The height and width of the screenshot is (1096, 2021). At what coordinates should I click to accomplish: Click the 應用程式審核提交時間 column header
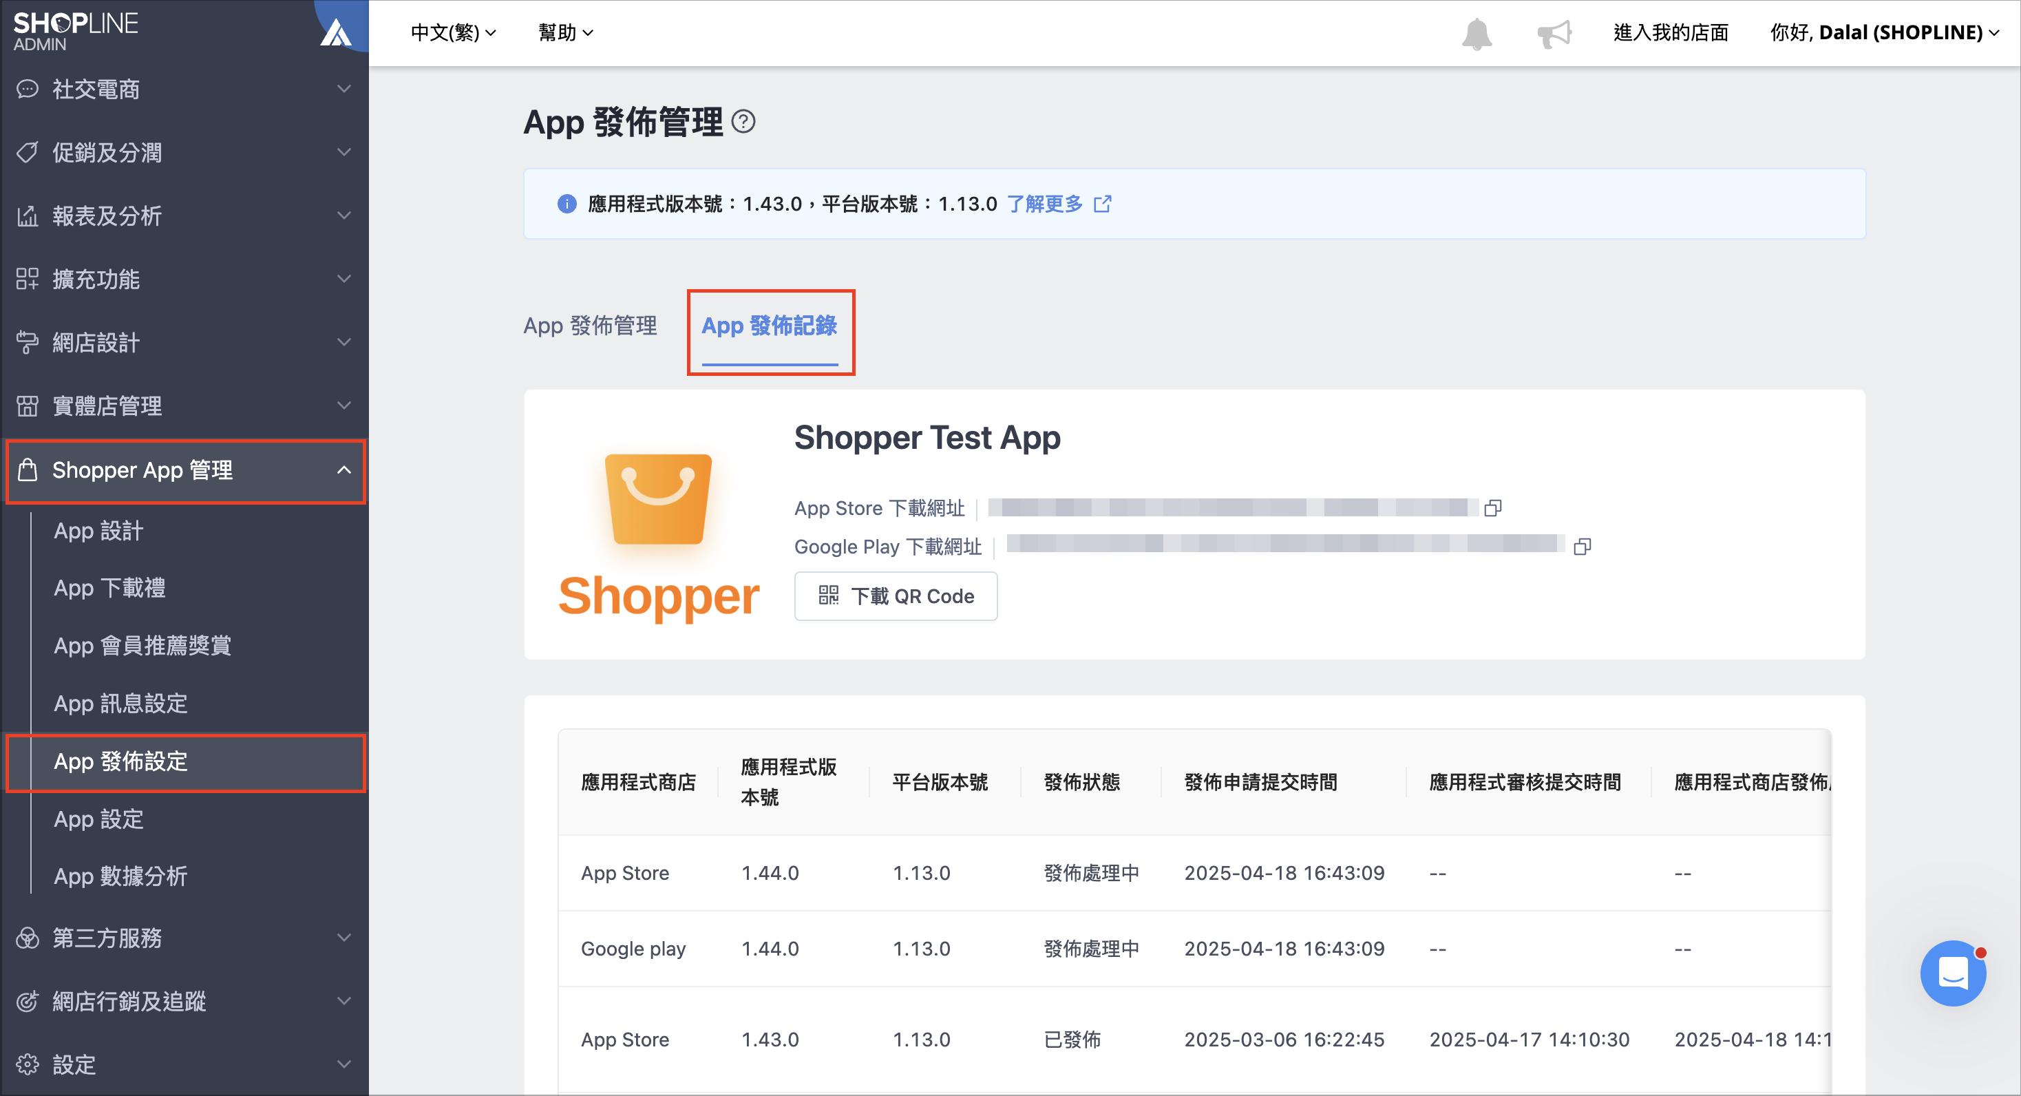click(x=1525, y=782)
